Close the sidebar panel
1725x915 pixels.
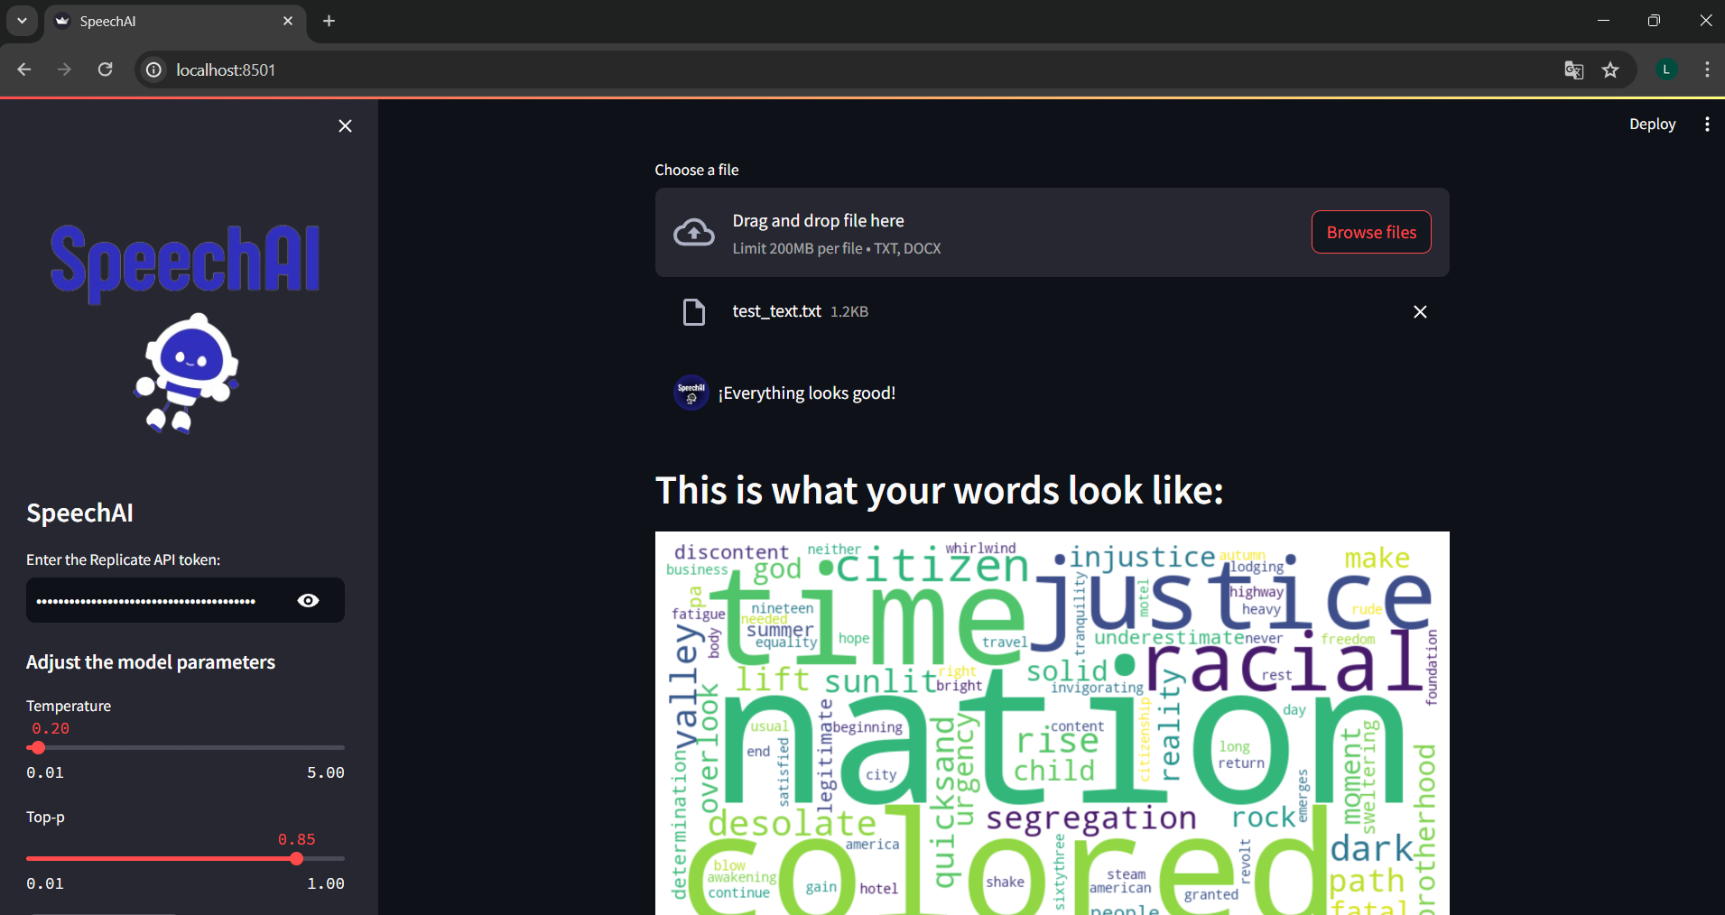pyautogui.click(x=345, y=126)
